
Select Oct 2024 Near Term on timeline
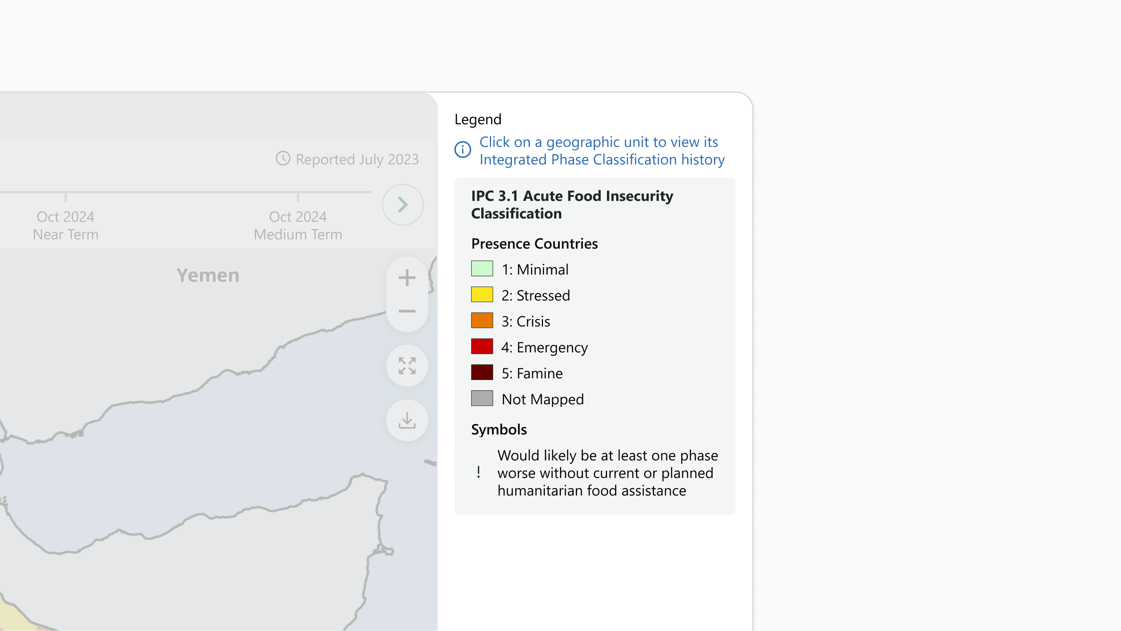click(x=66, y=225)
